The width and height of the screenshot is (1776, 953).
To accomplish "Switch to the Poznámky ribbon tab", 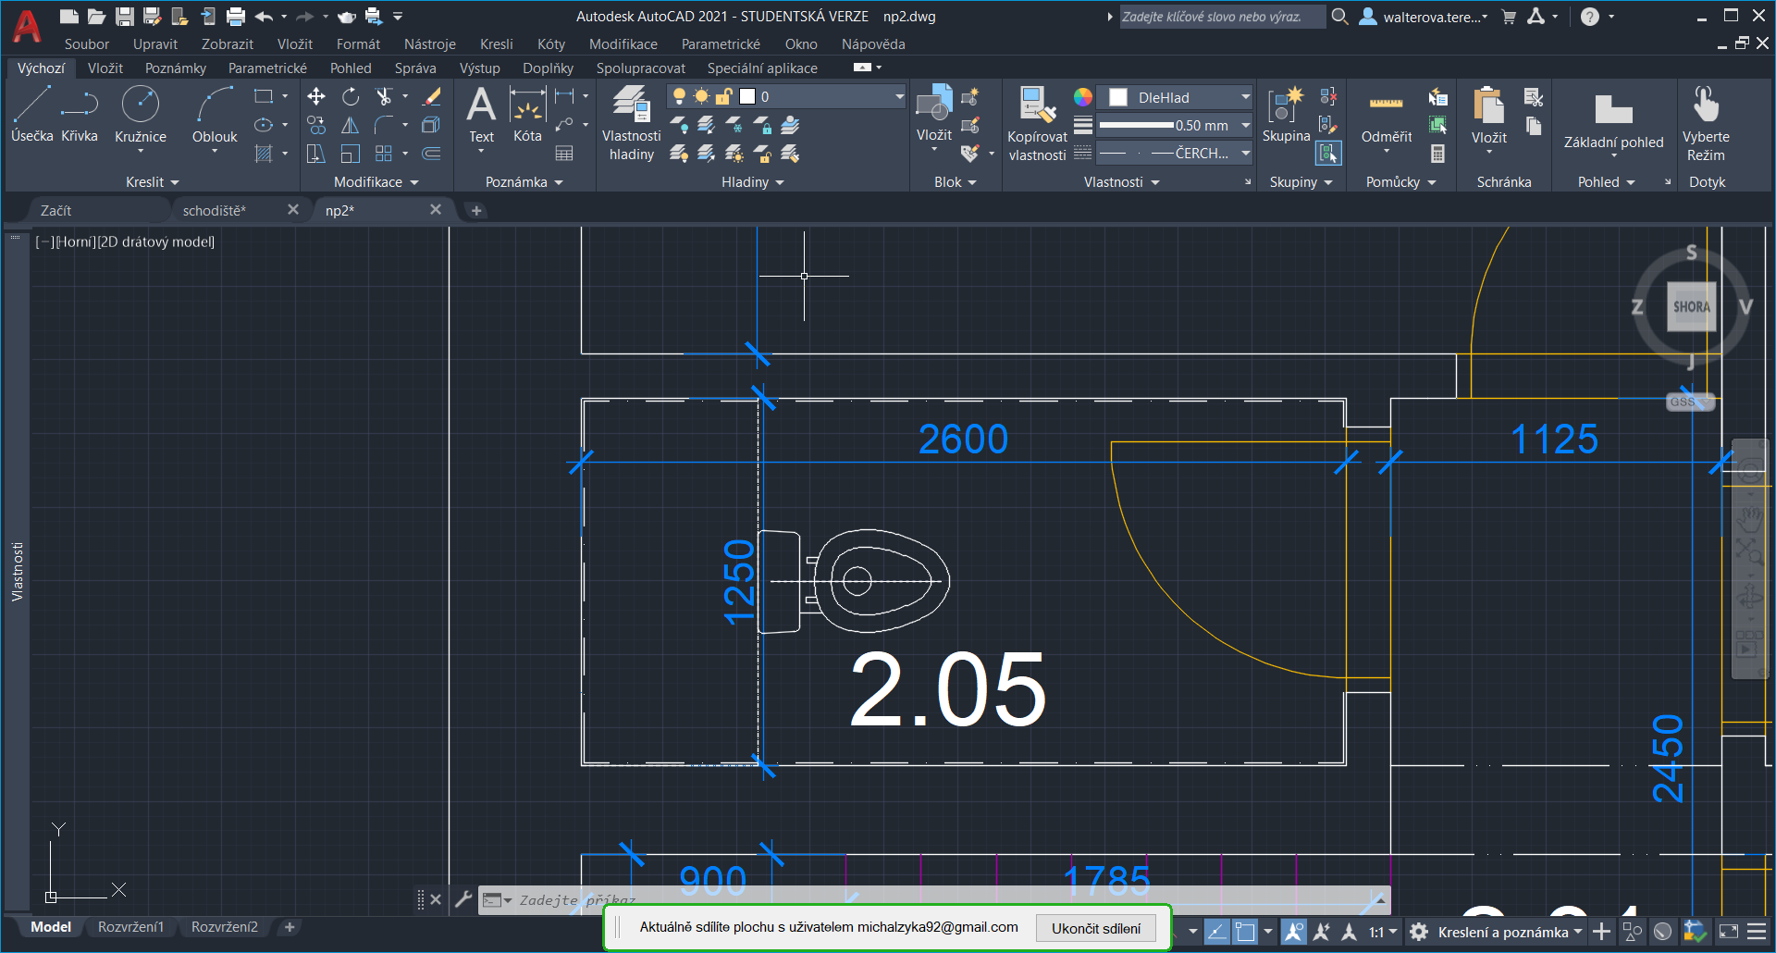I will coord(176,68).
